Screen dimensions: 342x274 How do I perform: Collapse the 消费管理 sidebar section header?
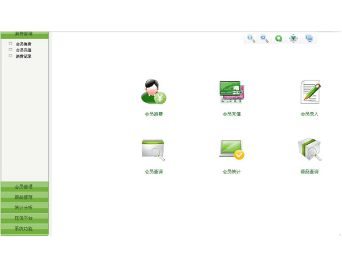(24, 35)
